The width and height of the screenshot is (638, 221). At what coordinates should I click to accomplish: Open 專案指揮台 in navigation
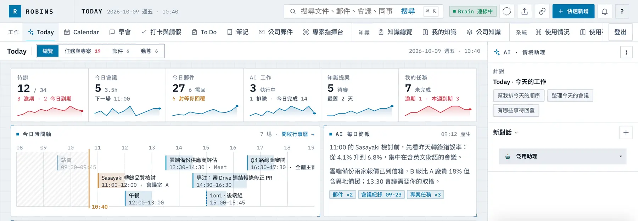click(323, 32)
